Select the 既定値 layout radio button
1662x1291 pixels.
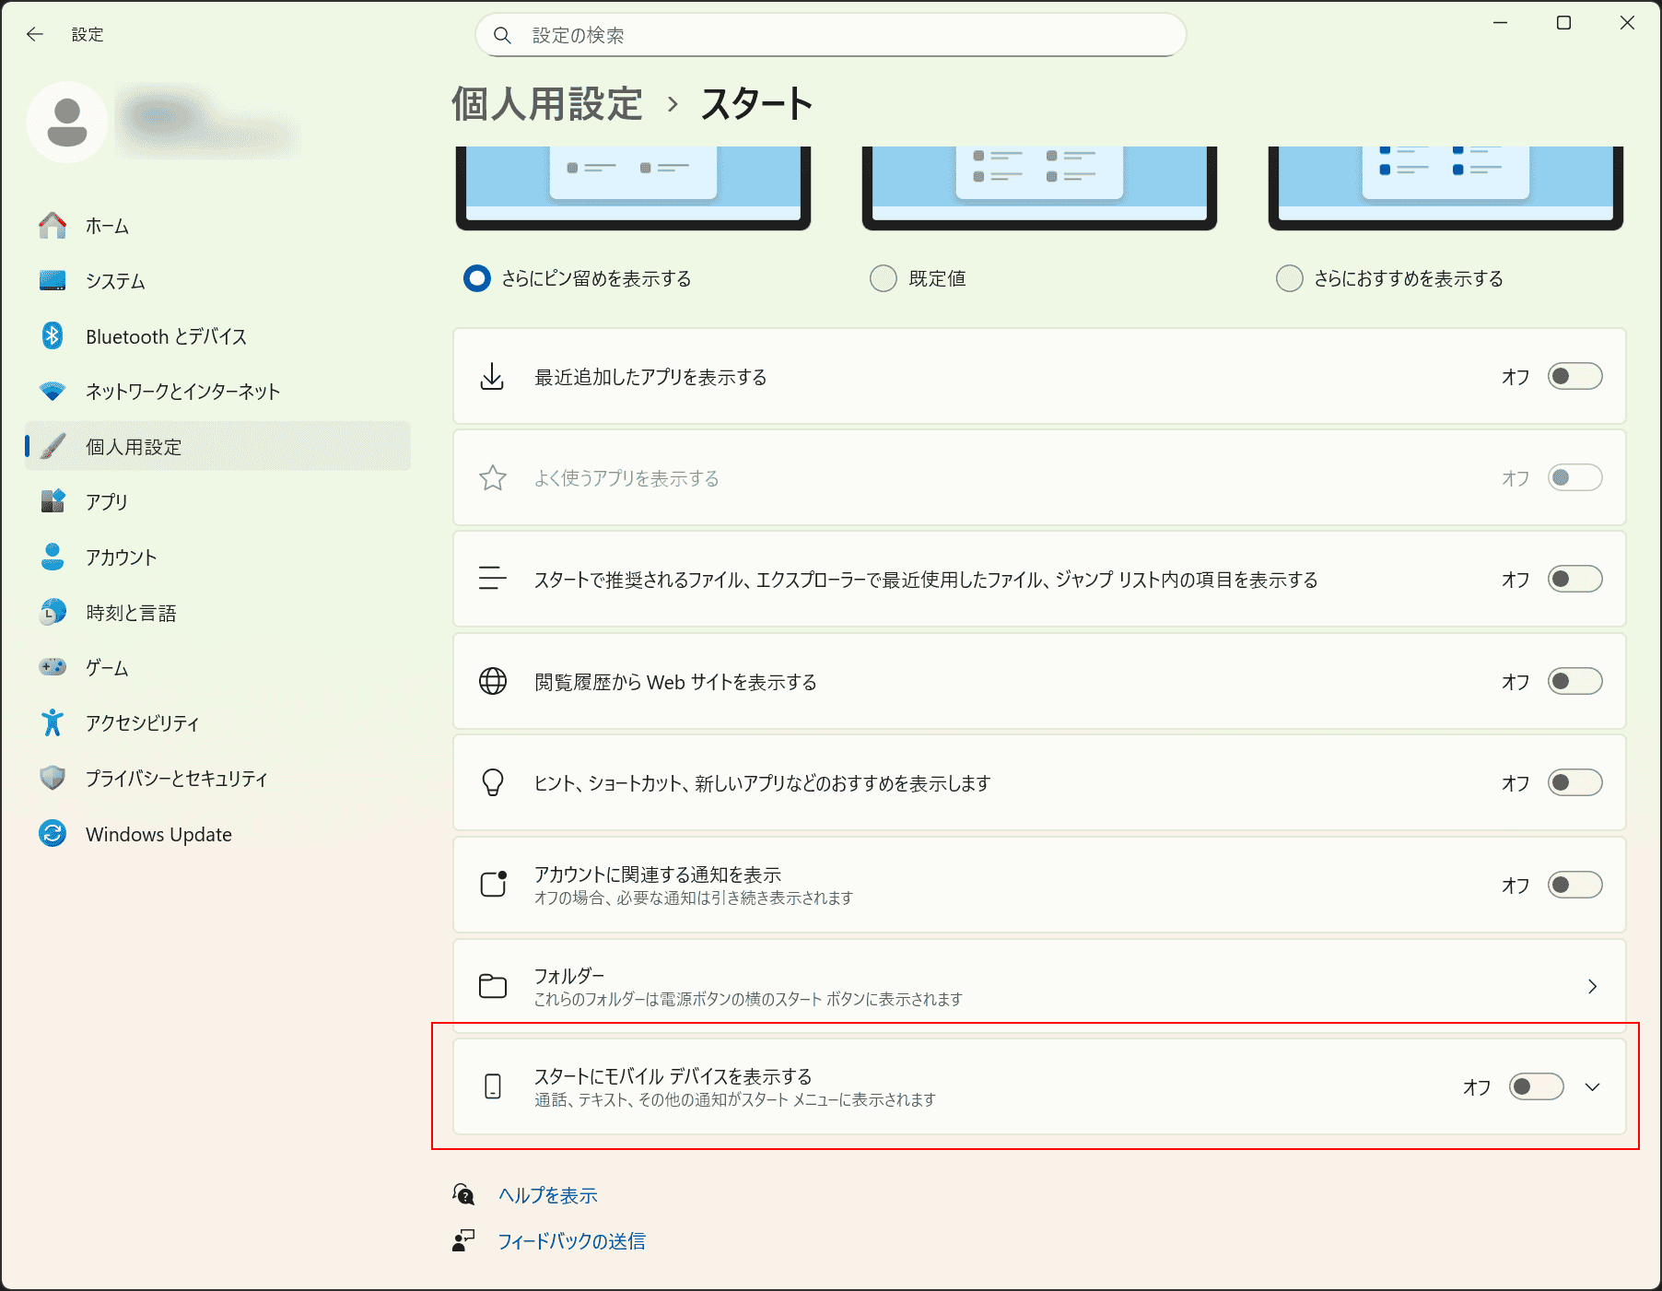(x=884, y=278)
